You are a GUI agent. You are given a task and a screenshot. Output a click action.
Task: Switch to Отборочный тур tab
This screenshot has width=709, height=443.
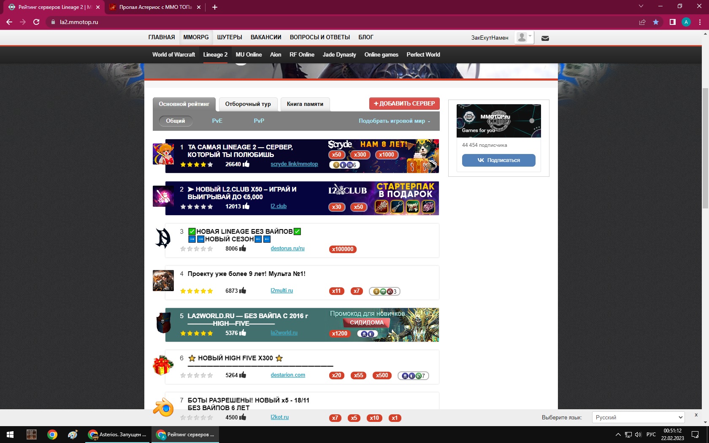tap(248, 104)
